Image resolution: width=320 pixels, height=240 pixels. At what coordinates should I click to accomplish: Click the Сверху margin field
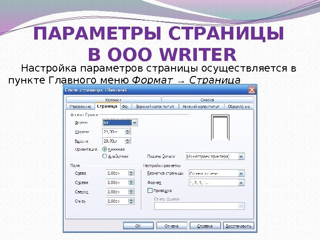(x=117, y=192)
